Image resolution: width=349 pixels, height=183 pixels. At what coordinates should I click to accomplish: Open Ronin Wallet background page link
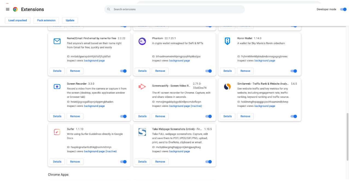pos(265,61)
